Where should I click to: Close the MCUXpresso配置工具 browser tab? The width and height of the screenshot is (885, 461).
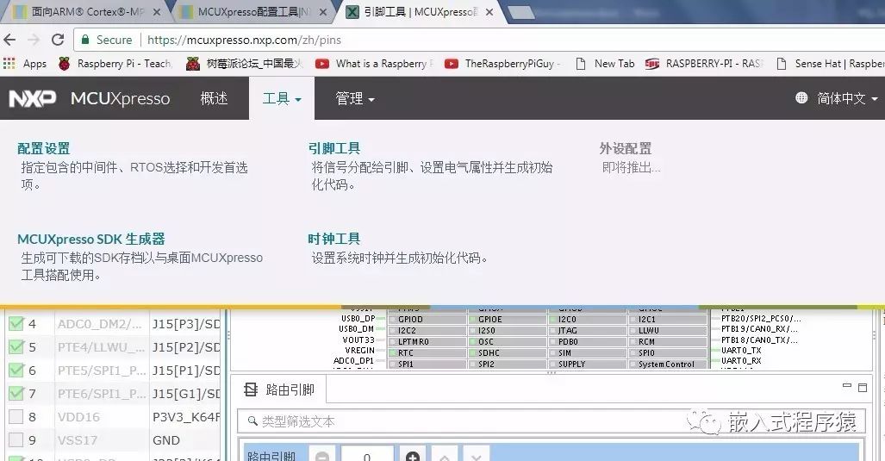pyautogui.click(x=322, y=12)
